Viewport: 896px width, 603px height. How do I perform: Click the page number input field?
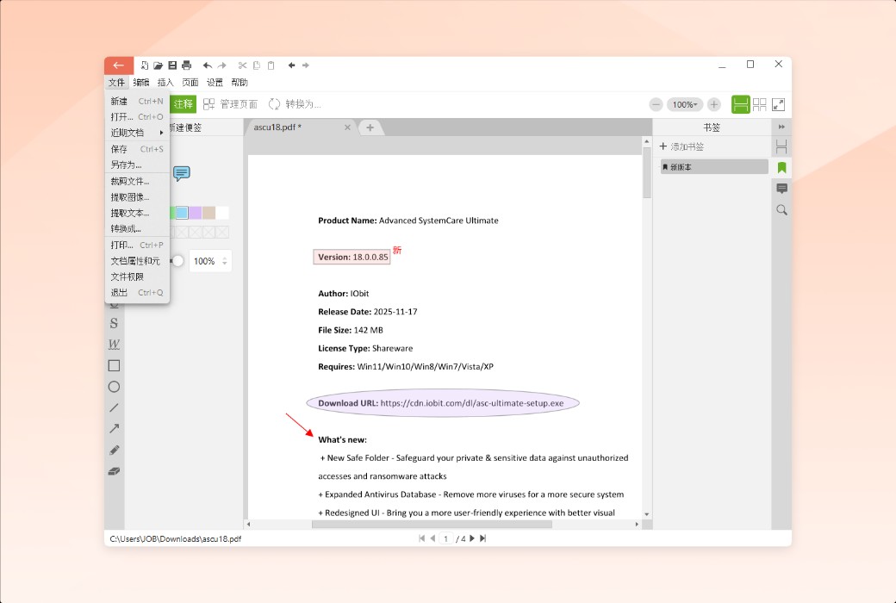click(445, 538)
